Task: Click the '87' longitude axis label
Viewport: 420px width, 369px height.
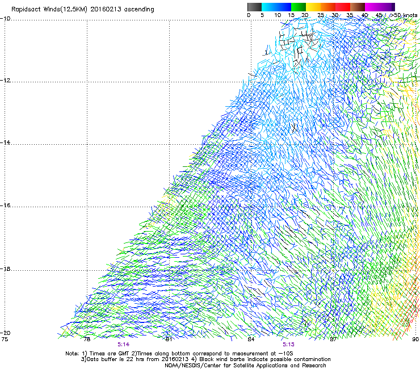Action: (x=333, y=339)
